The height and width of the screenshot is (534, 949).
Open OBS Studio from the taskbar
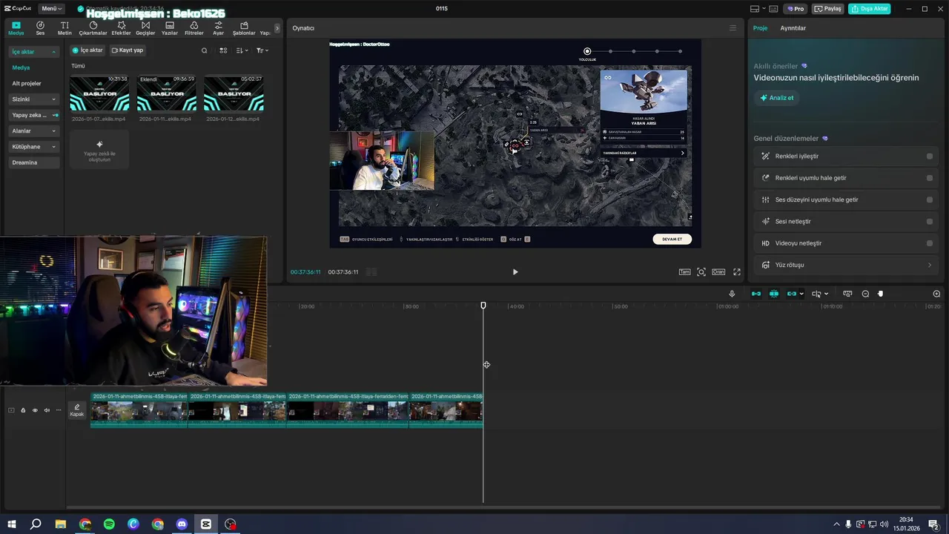pos(231,524)
